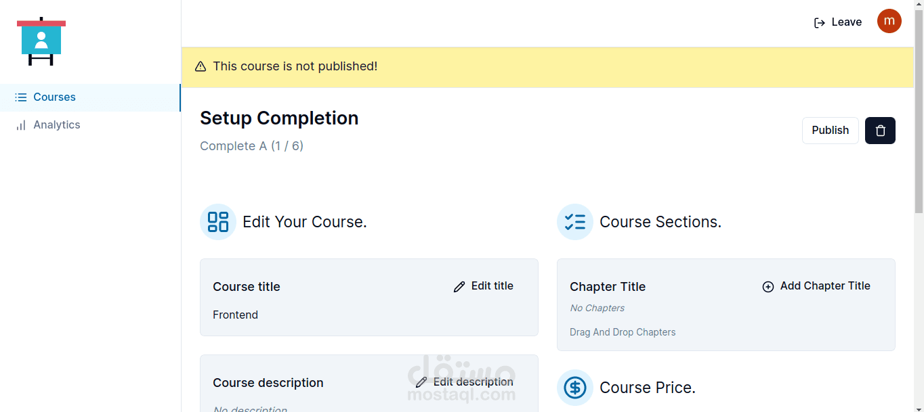Click the Edit Your Course layout icon
924x412 pixels.
(218, 222)
